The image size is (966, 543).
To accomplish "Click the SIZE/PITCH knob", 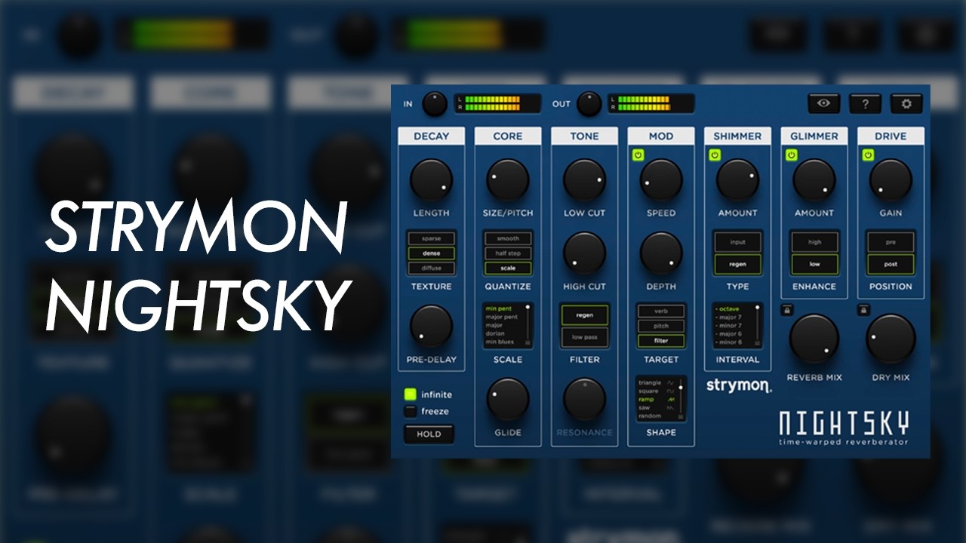I will (x=508, y=180).
